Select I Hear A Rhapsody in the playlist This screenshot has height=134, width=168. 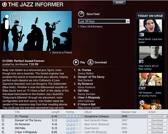[89, 98]
